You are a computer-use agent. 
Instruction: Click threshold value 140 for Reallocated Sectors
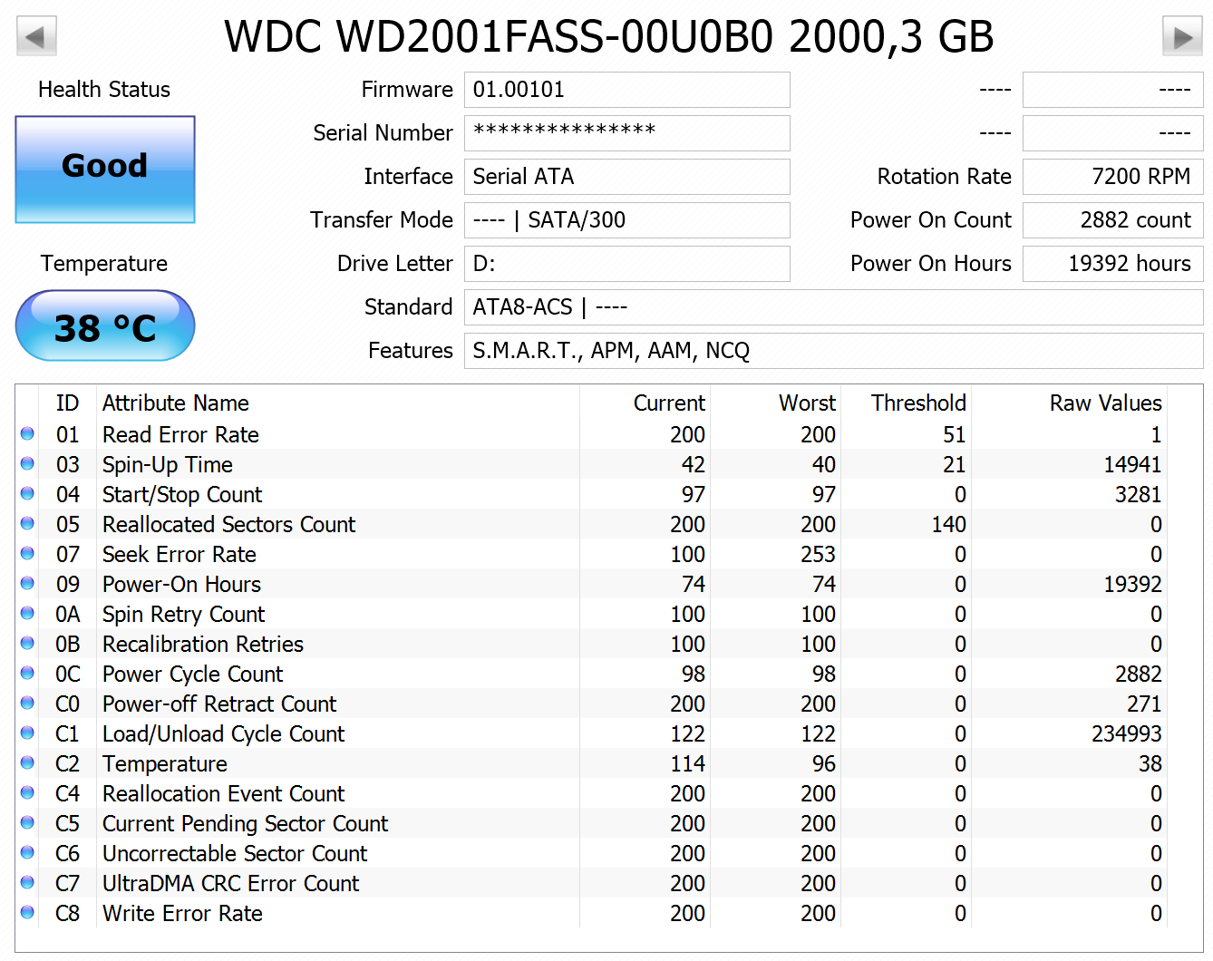[x=948, y=525]
